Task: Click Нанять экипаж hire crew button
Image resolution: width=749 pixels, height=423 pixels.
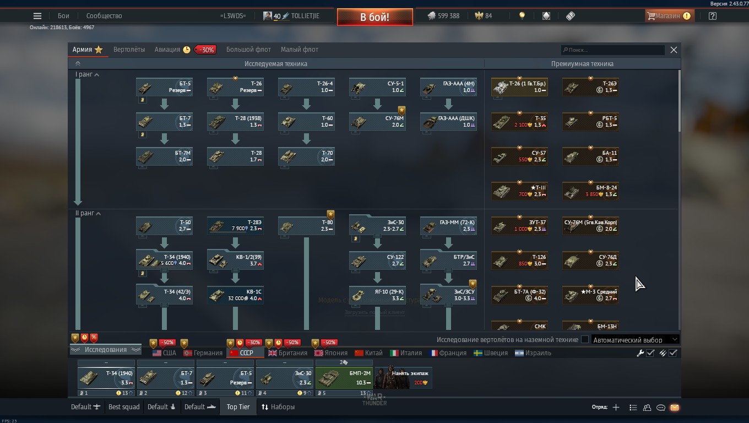Action: coord(403,378)
